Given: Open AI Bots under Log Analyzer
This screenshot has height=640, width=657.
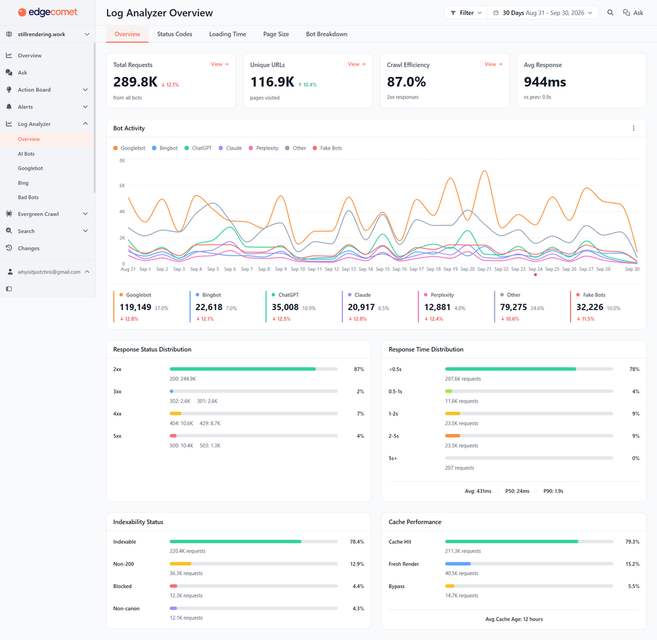Looking at the screenshot, I should coord(26,154).
